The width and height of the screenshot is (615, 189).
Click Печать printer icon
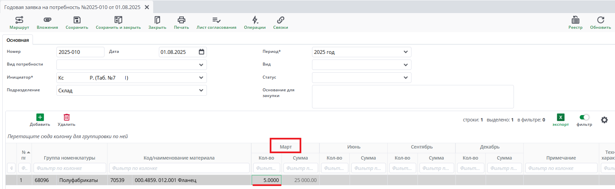tap(181, 20)
